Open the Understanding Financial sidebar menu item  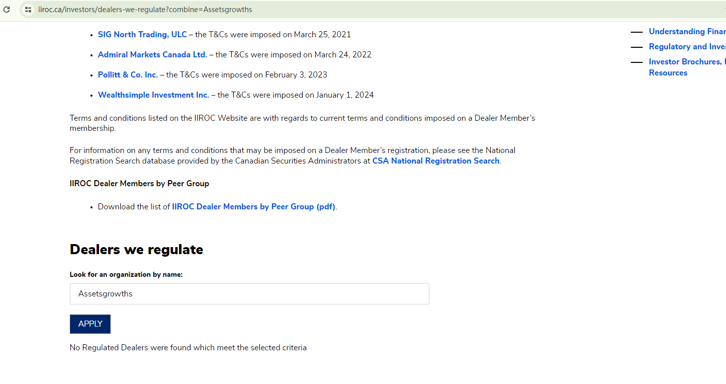click(687, 32)
